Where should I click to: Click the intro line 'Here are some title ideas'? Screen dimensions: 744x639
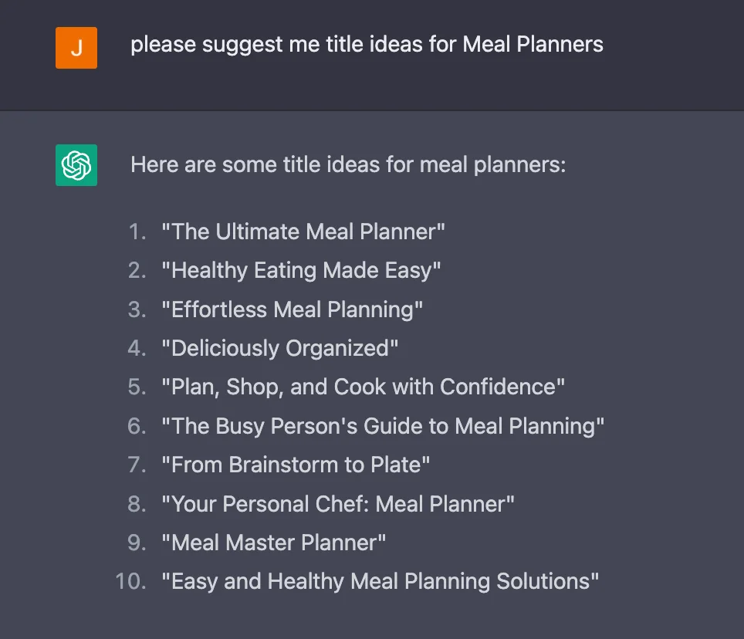[x=348, y=165]
